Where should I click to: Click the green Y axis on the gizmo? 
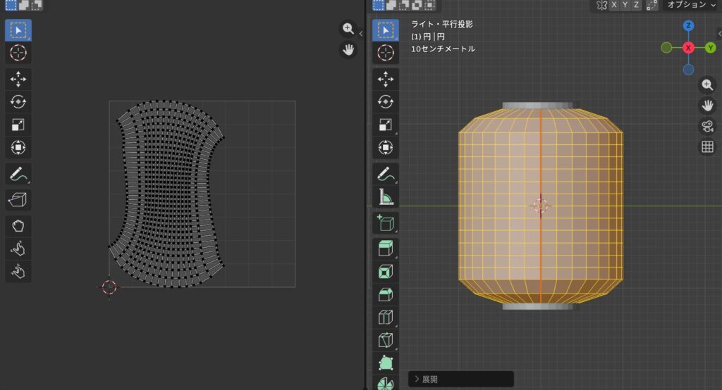pyautogui.click(x=711, y=47)
